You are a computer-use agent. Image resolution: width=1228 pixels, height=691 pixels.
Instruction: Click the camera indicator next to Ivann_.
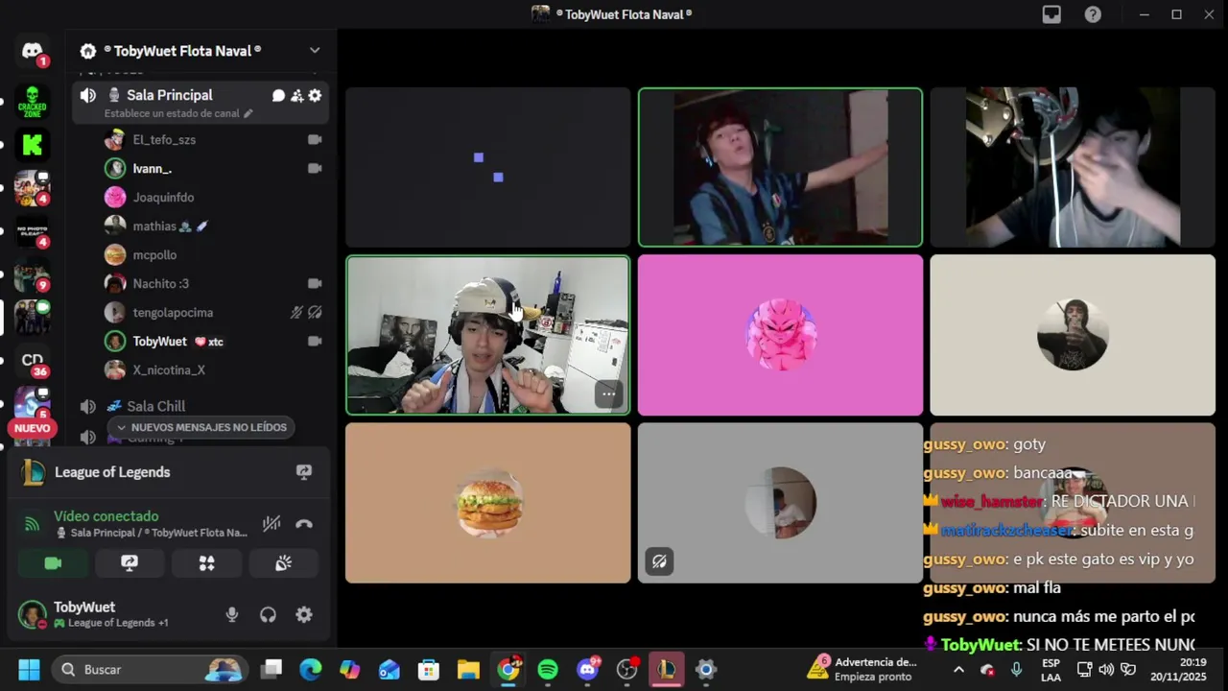tap(315, 169)
